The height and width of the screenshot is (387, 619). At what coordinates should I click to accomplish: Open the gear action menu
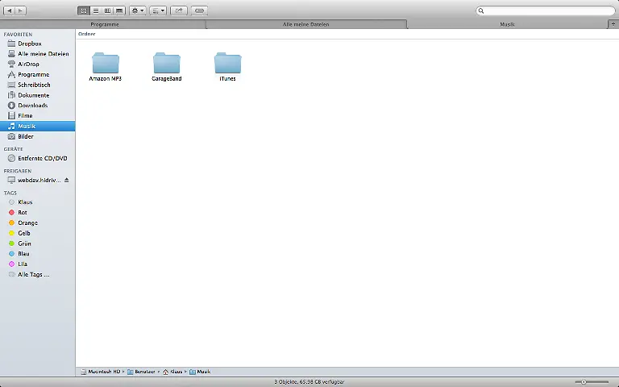137,10
